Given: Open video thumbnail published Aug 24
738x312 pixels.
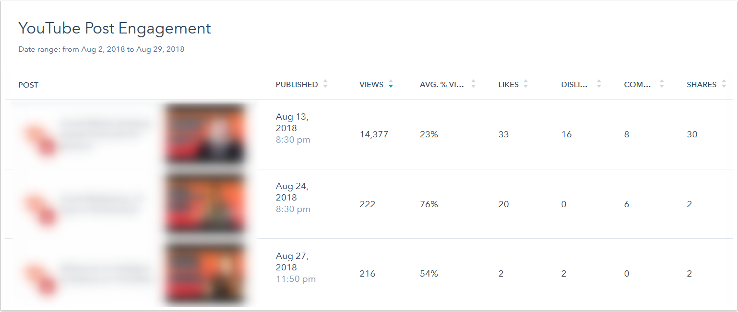Looking at the screenshot, I should click(205, 204).
